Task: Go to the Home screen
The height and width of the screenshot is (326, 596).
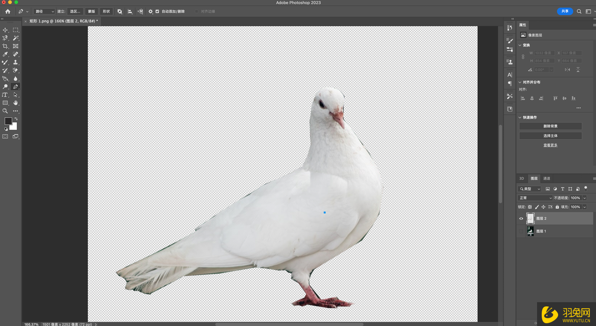Action: (x=7, y=11)
